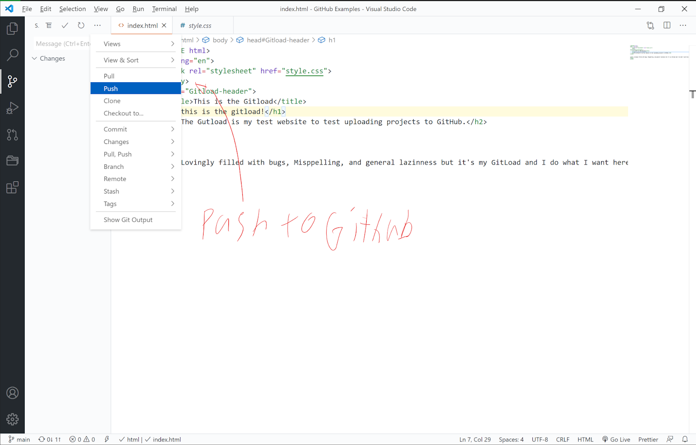Open the Terminal menu
The image size is (696, 445).
coord(164,9)
